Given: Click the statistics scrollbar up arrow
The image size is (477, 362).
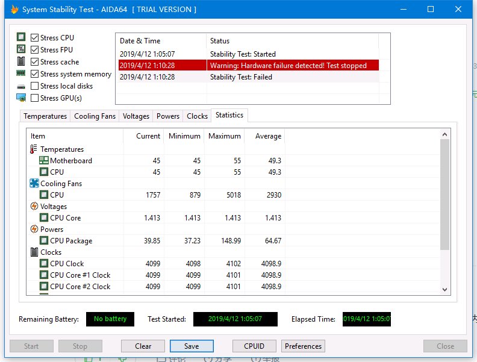Looking at the screenshot, I should pos(444,134).
